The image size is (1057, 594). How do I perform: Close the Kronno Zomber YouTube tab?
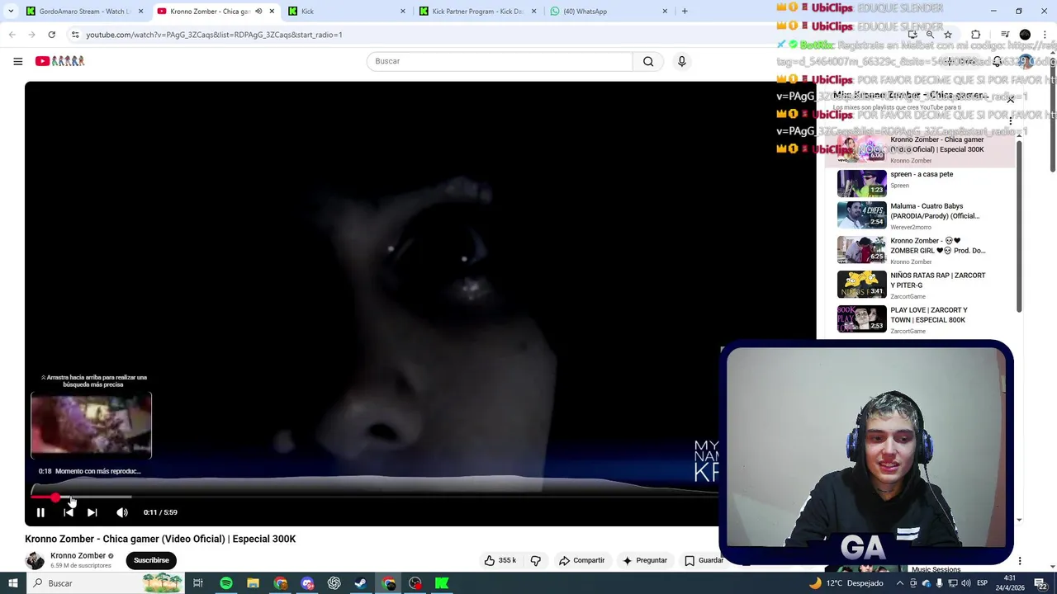pos(272,11)
